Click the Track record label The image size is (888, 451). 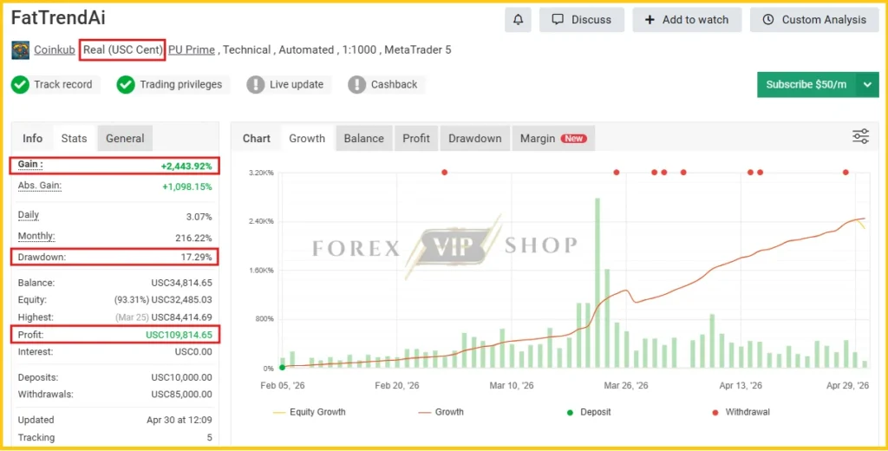pyautogui.click(x=62, y=84)
